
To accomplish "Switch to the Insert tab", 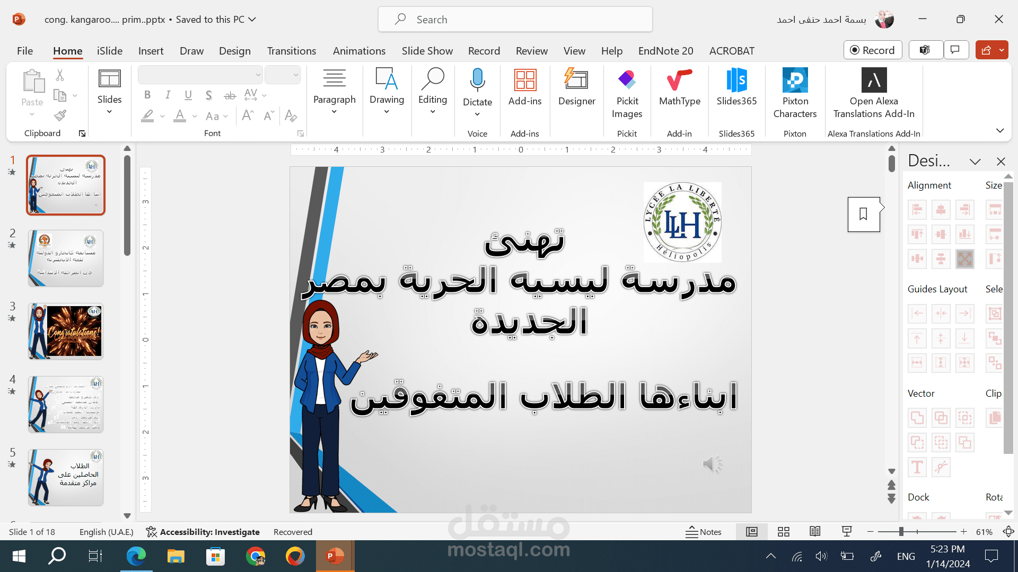I will pyautogui.click(x=151, y=51).
